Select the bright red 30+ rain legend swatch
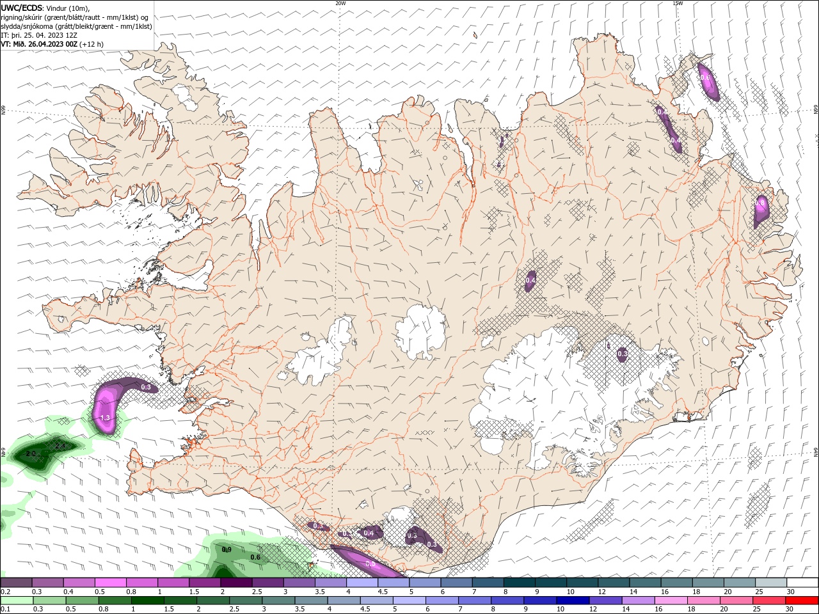819x614 pixels. pyautogui.click(x=801, y=601)
